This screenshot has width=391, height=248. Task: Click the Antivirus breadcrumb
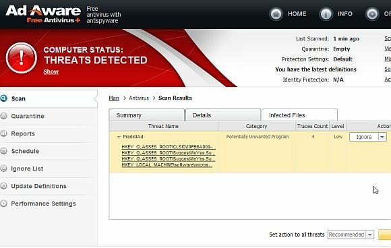point(139,98)
